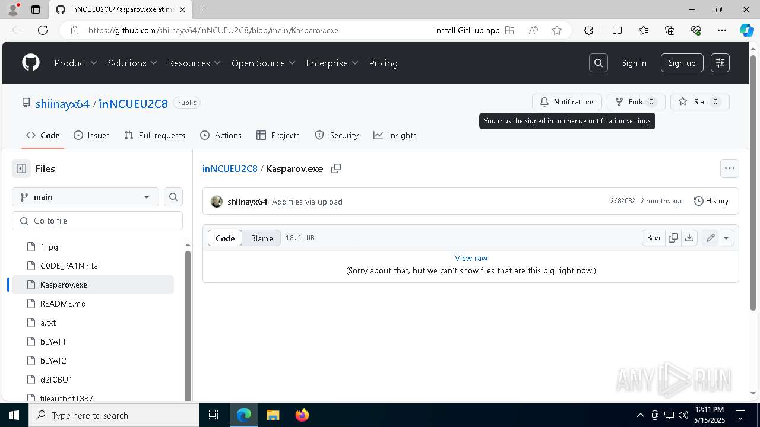Image resolution: width=760 pixels, height=427 pixels.
Task: Open shiinayx64 owner link in breadcrumb
Action: tap(62, 104)
